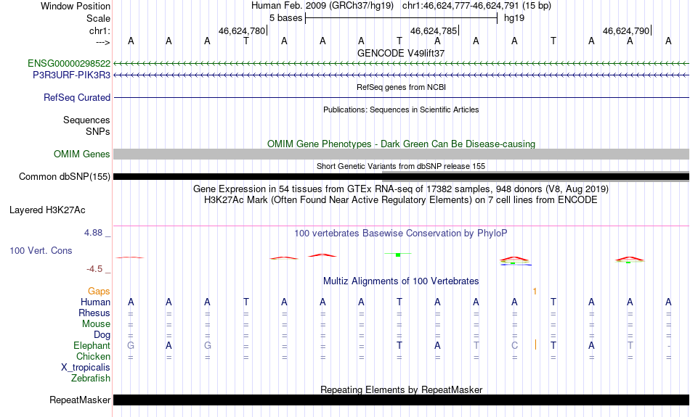
Task: Click the 46,624,790 ruler position marker
Action: pyautogui.click(x=627, y=30)
